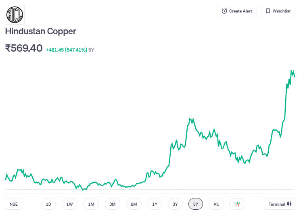
Task: Switch to candlestick chart view
Action: point(237,204)
